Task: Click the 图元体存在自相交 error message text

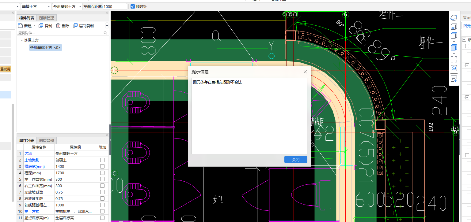Action: tap(218, 82)
